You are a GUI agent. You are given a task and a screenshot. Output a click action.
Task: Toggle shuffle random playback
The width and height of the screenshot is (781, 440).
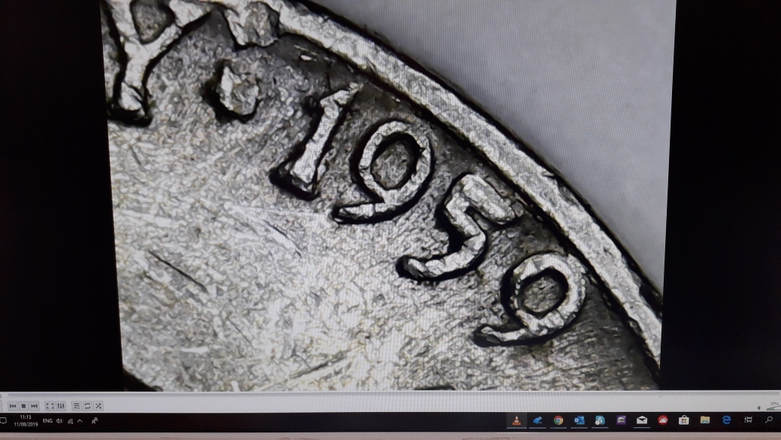click(98, 406)
